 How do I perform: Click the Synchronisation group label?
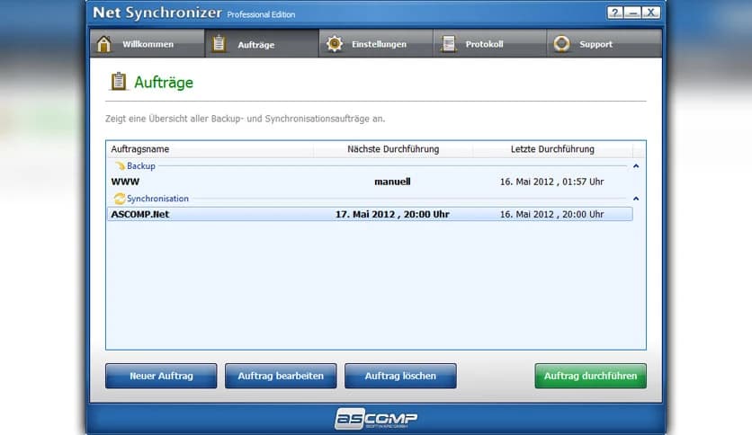pyautogui.click(x=157, y=199)
